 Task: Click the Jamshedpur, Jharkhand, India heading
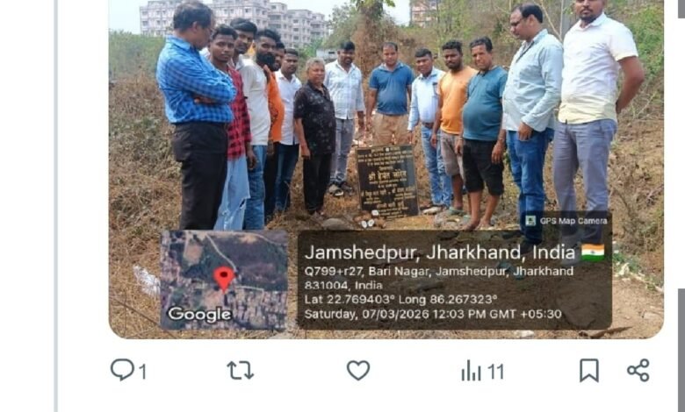(440, 252)
